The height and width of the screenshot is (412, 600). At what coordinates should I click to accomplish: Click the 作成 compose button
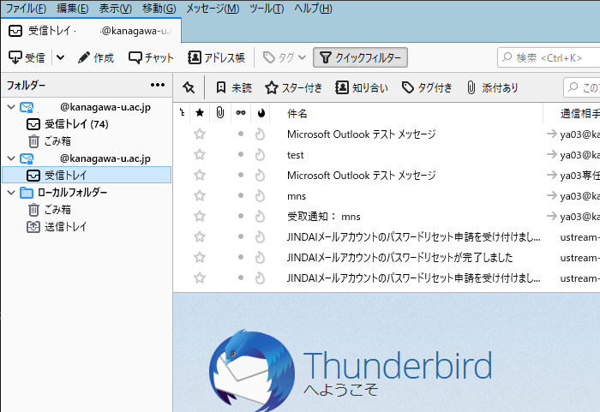coord(95,57)
